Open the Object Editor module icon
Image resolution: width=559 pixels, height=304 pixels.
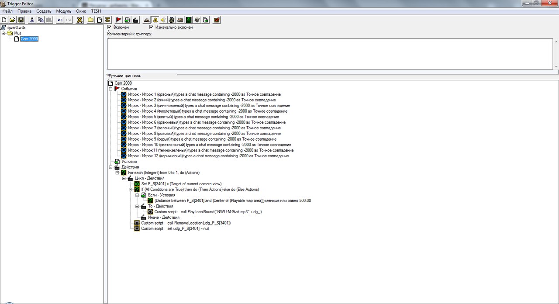(x=172, y=20)
